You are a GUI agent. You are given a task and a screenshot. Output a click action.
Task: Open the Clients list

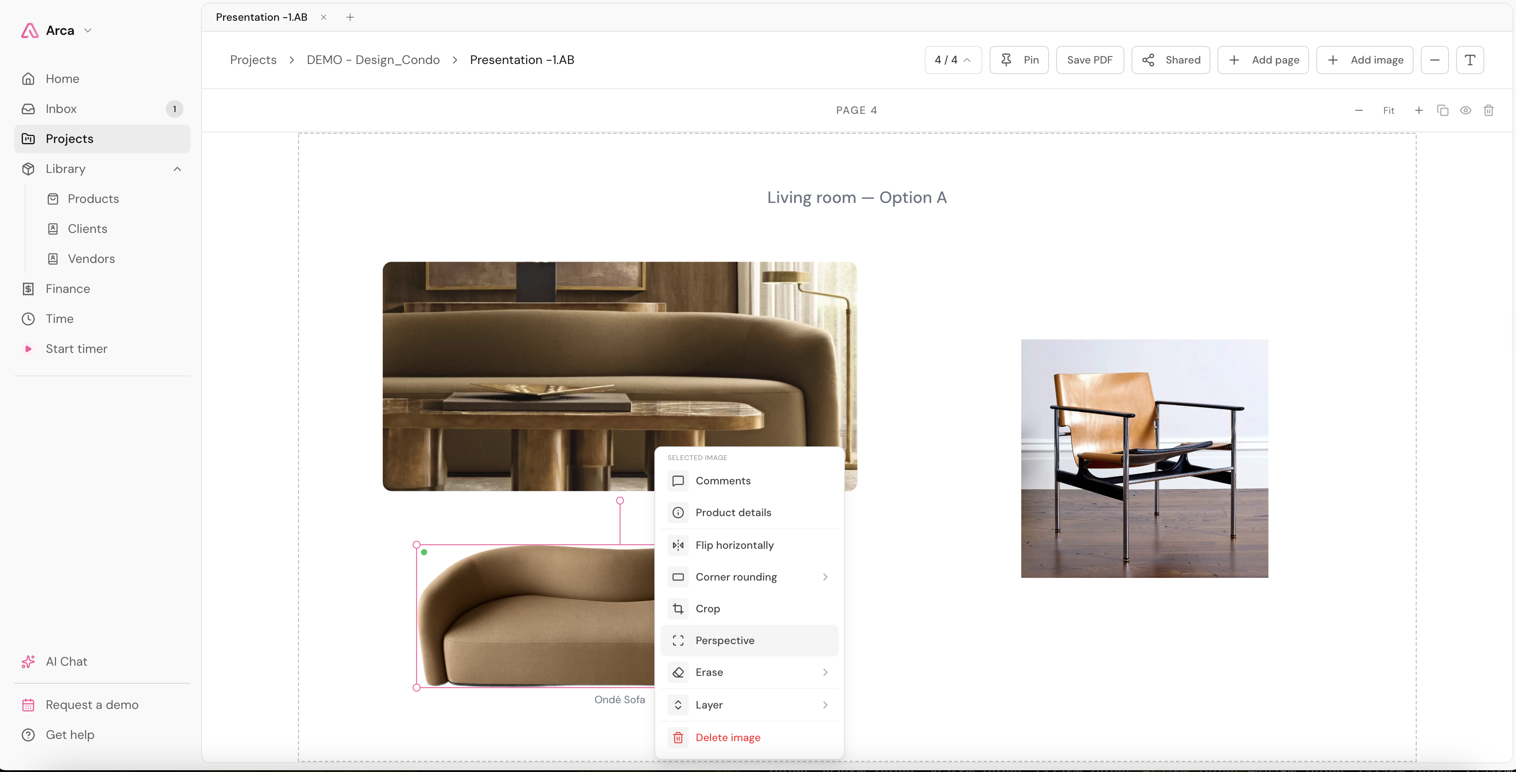coord(87,229)
